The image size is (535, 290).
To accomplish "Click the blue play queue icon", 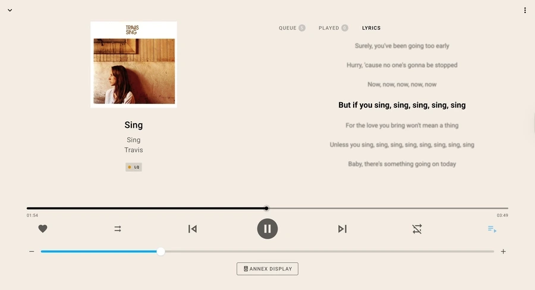I will coord(492,229).
